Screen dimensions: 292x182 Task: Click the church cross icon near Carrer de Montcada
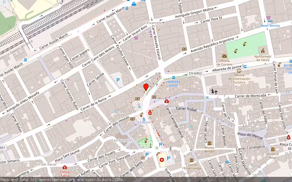216,92
